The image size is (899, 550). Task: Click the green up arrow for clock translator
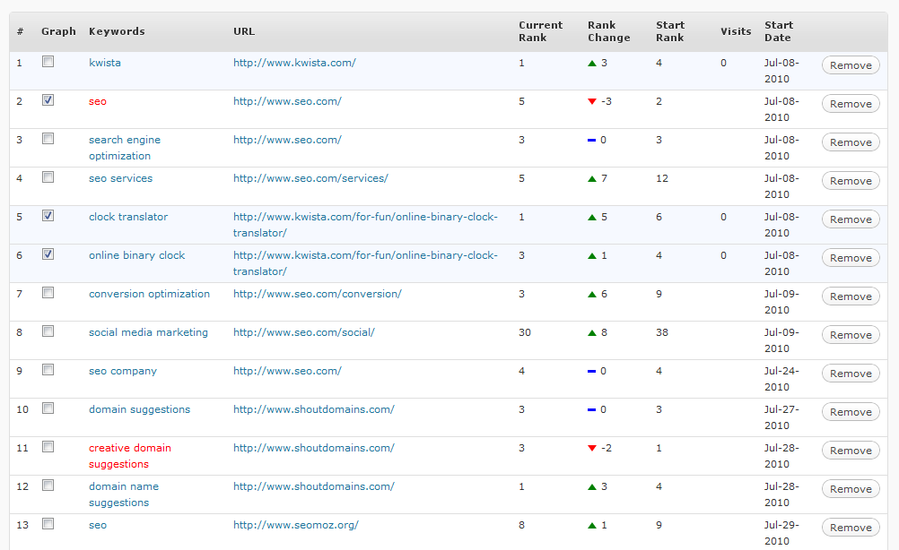tap(592, 218)
